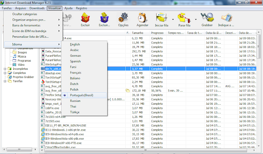263x154 pixels.
Task: Sort by Tempo res... column header
Action: [176, 33]
